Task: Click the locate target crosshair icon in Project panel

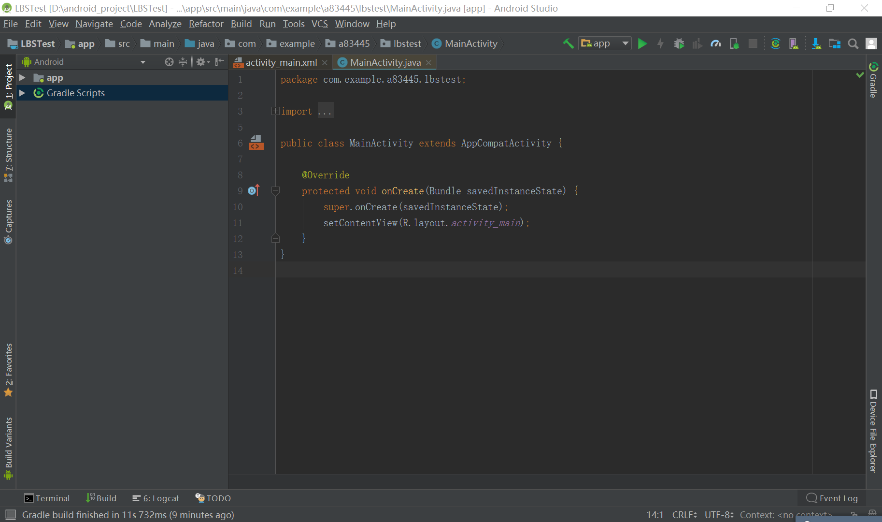Action: [169, 62]
